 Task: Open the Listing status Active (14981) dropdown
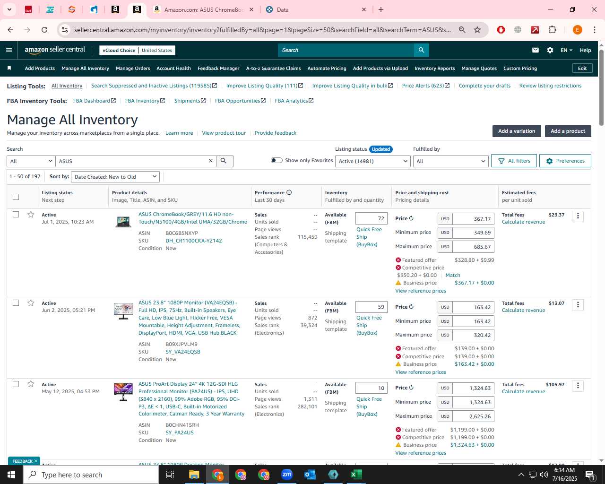pos(373,161)
